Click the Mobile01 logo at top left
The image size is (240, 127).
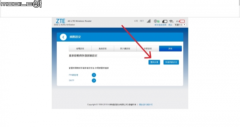pyautogui.click(x=21, y=4)
